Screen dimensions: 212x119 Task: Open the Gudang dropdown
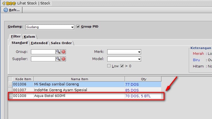[50, 27]
